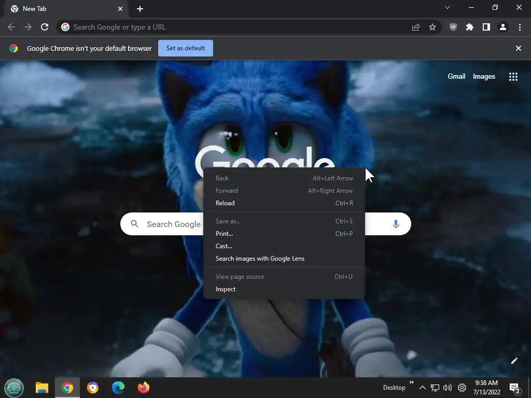
Task: Open the shield browser taskbar icon
Action: pyautogui.click(x=93, y=388)
